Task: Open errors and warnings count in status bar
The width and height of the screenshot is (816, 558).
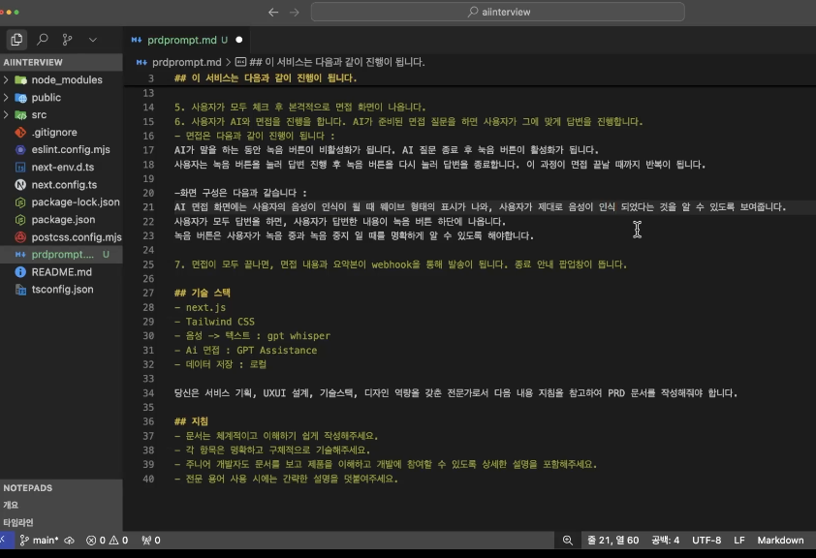Action: point(108,541)
